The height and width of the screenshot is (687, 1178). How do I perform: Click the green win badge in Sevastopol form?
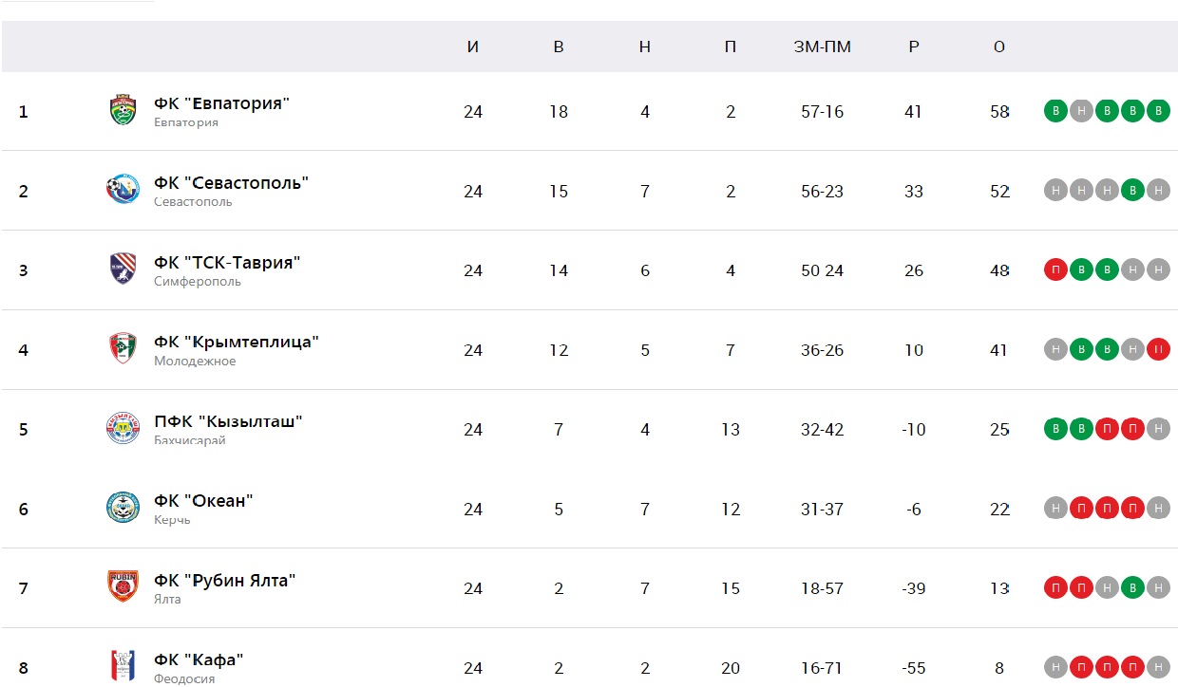point(1131,191)
